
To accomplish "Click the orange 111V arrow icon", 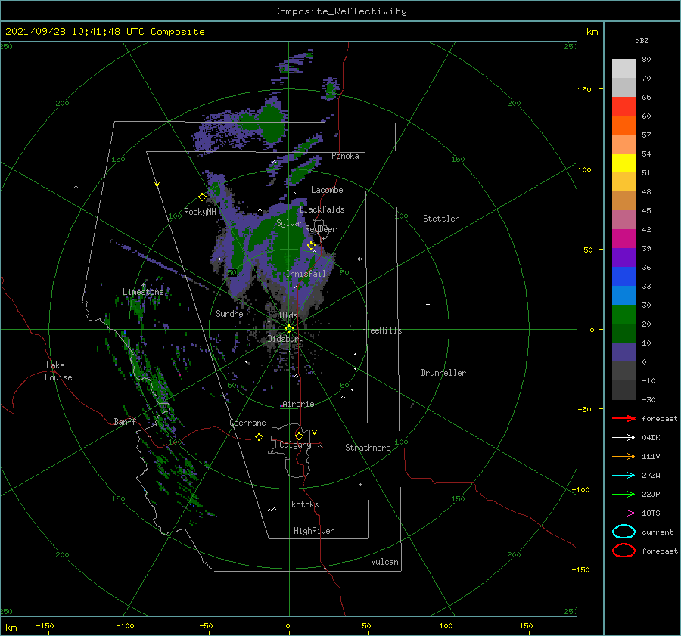I will [x=623, y=456].
